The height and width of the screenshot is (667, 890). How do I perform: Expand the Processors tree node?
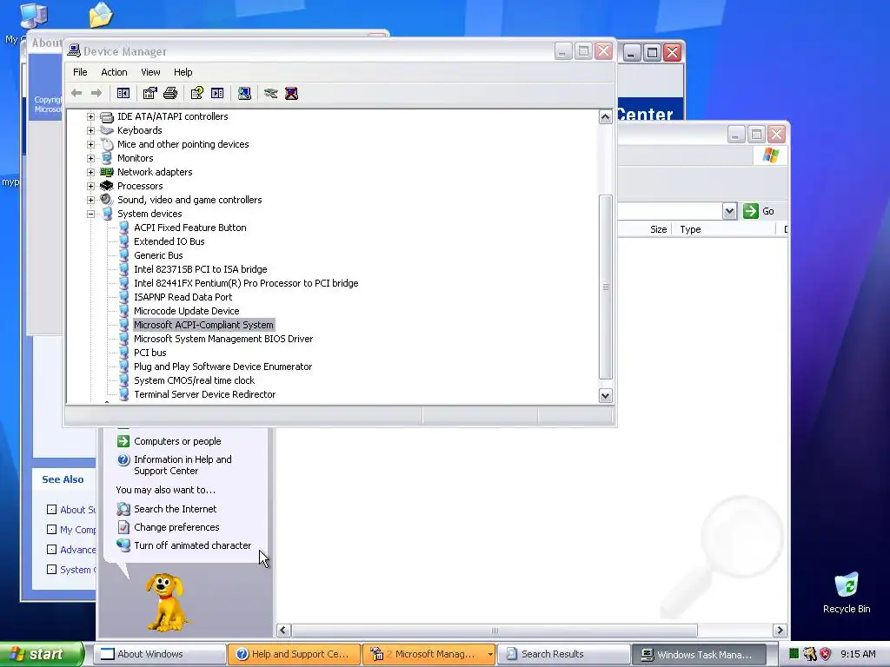(90, 186)
